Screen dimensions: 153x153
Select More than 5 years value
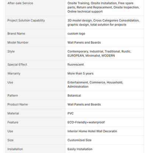(81, 74)
